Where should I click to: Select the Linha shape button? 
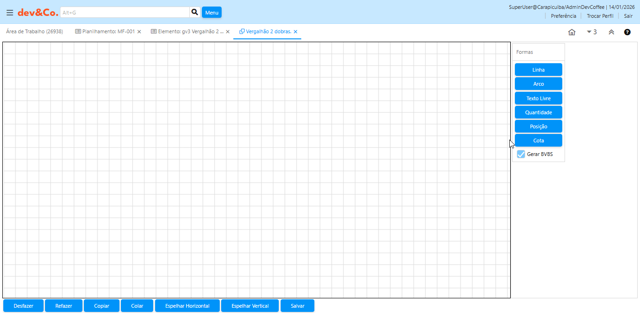[x=538, y=70]
